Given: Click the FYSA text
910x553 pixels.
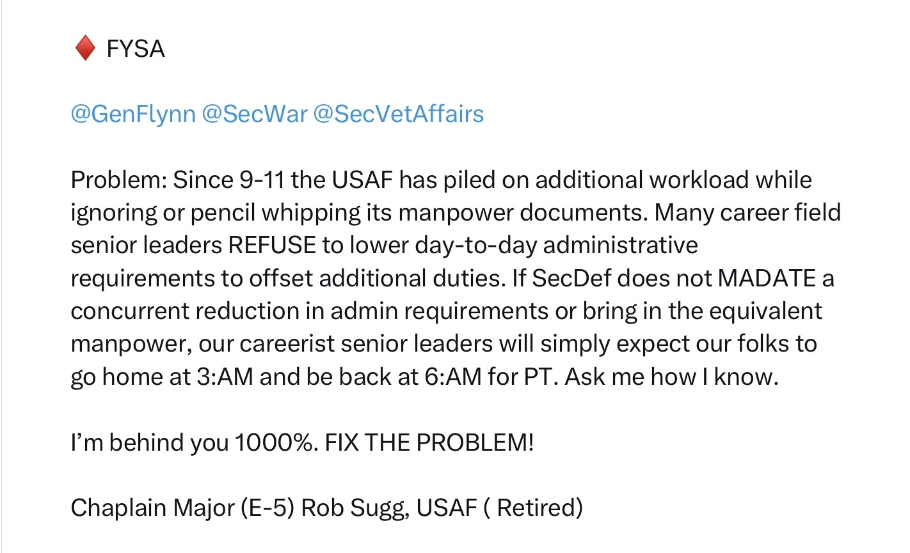Looking at the screenshot, I should pos(136,49).
